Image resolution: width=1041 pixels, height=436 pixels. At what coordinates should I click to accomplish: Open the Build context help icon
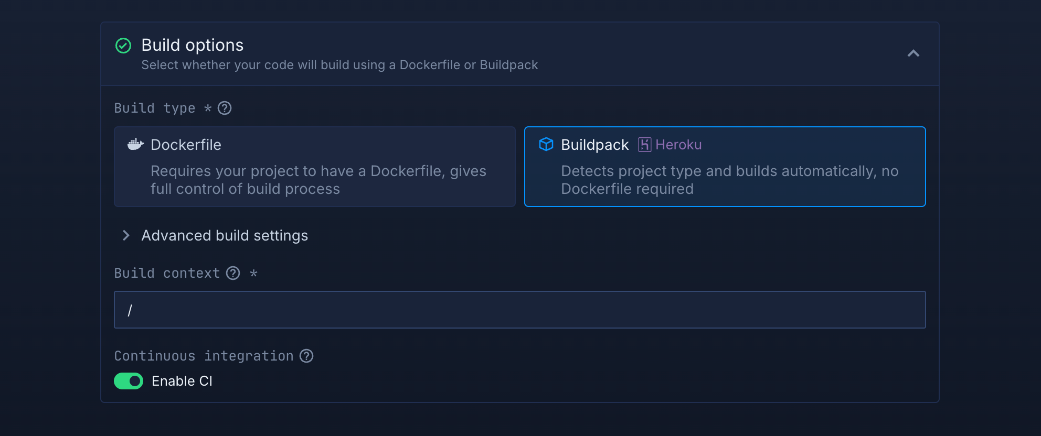[233, 273]
